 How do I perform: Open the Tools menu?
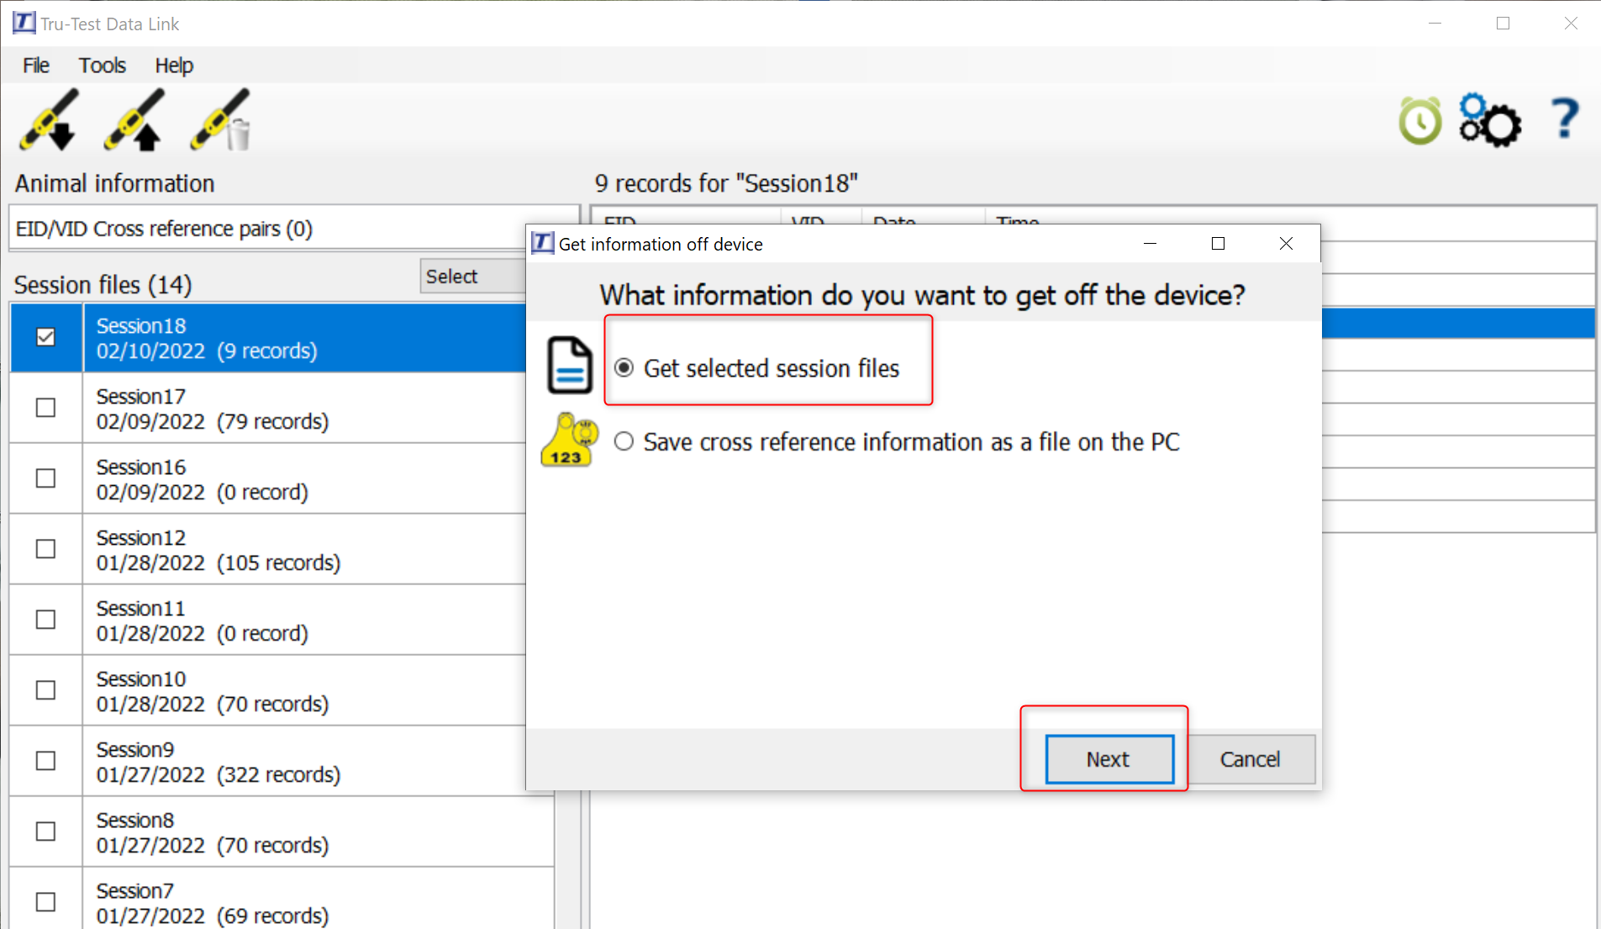(102, 66)
